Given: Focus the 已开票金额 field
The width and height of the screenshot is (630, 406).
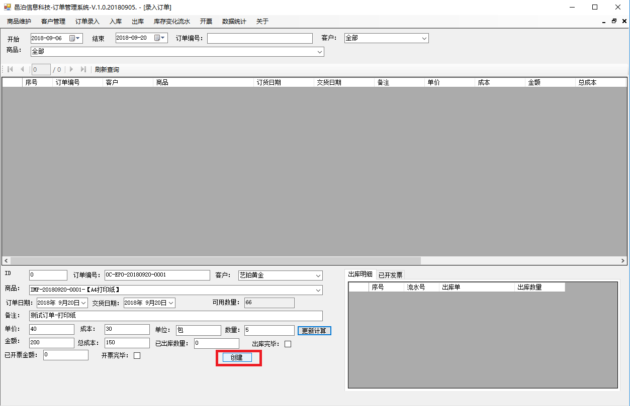Looking at the screenshot, I should [x=66, y=355].
